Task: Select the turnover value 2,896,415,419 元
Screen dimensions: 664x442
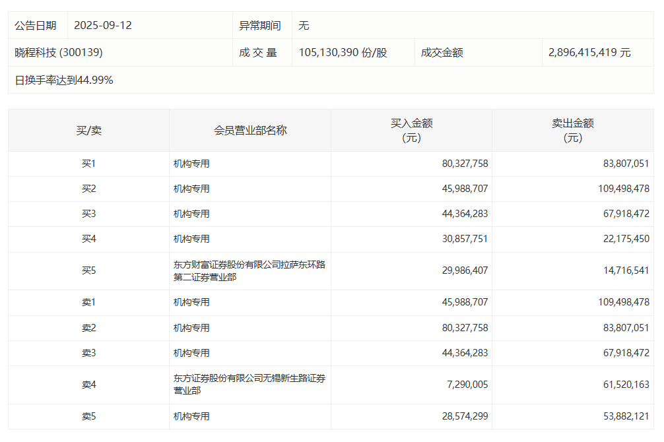Action: tap(589, 53)
